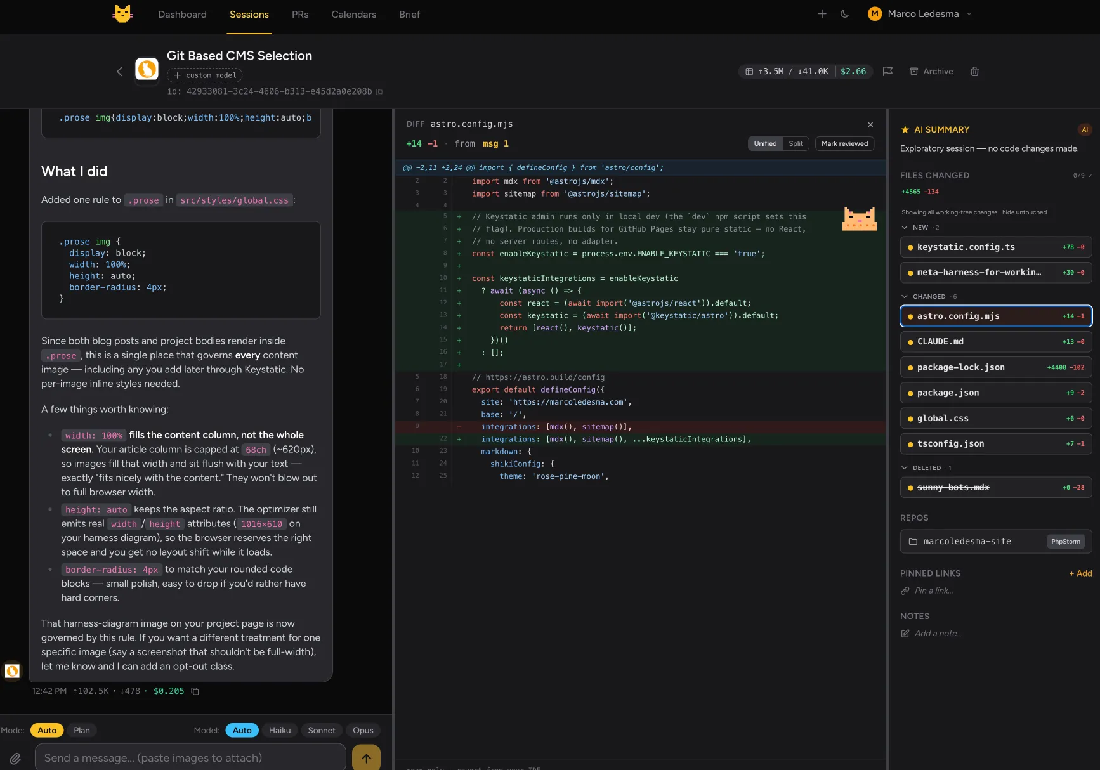
Task: Click the pixel cat mascot in the diff
Action: click(x=859, y=219)
